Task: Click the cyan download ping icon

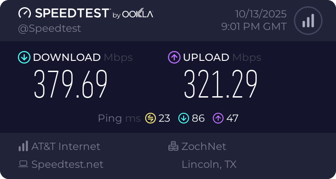Action: pyautogui.click(x=183, y=118)
